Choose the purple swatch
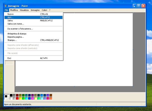Screen dimensions: 152x111 coord(33,95)
